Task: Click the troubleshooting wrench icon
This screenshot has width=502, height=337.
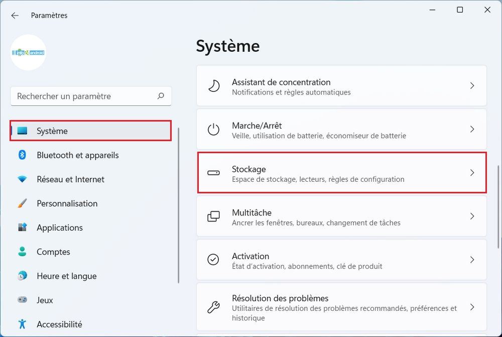Action: 213,307
